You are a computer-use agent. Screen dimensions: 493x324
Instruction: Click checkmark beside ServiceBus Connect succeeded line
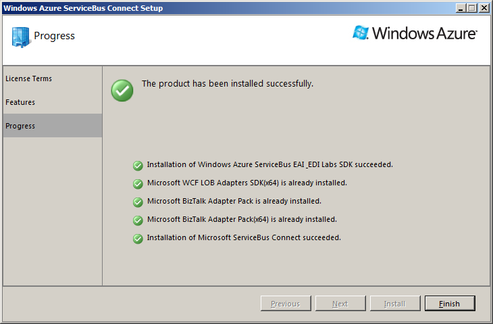pos(138,239)
